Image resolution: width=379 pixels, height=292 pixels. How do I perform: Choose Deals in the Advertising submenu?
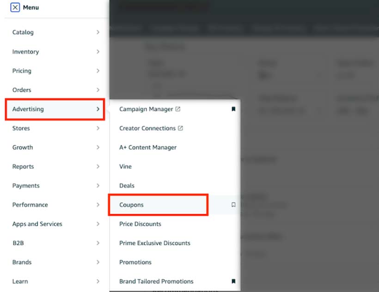(x=127, y=186)
